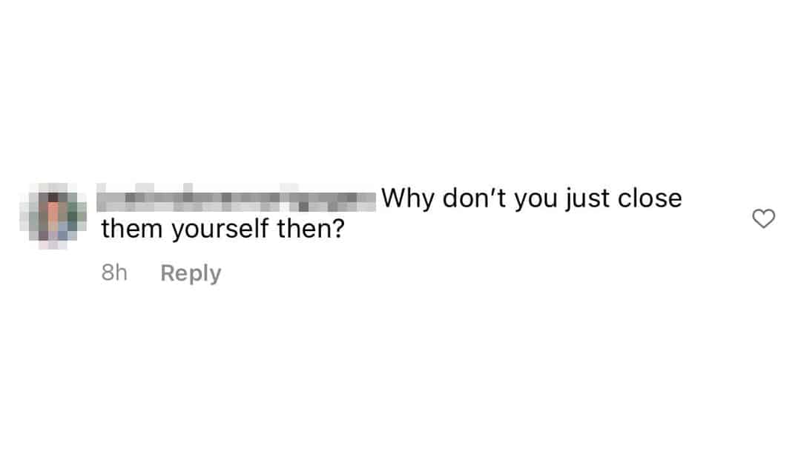Tap the heart outline beside the comment

764,218
